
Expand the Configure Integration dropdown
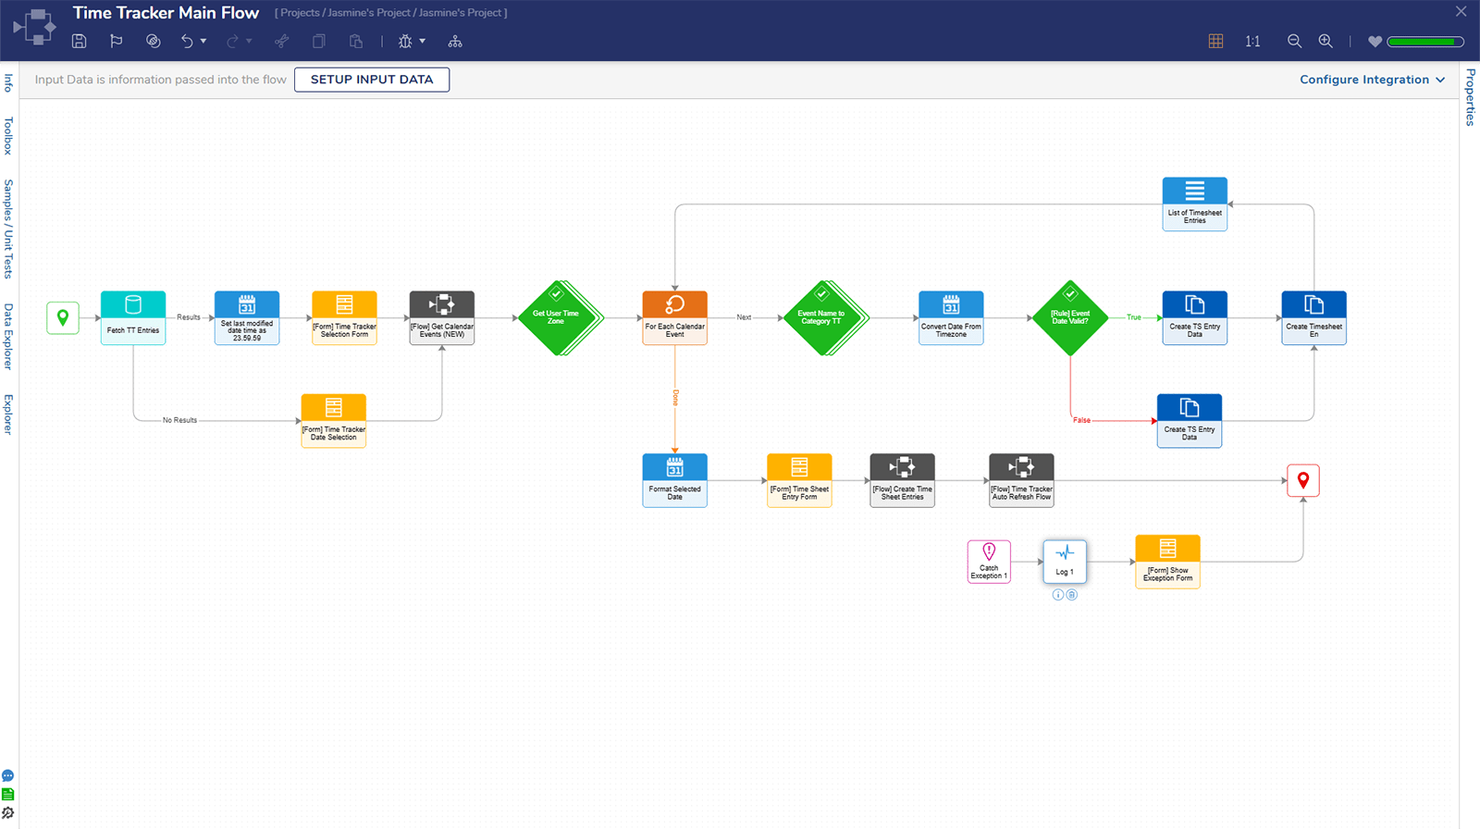click(1372, 80)
